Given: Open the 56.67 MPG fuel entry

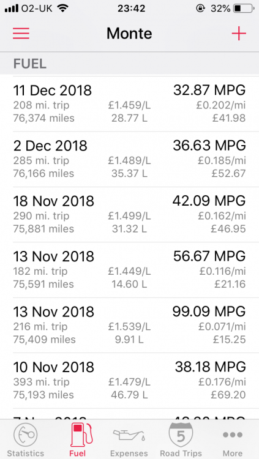Looking at the screenshot, I should coord(130,270).
